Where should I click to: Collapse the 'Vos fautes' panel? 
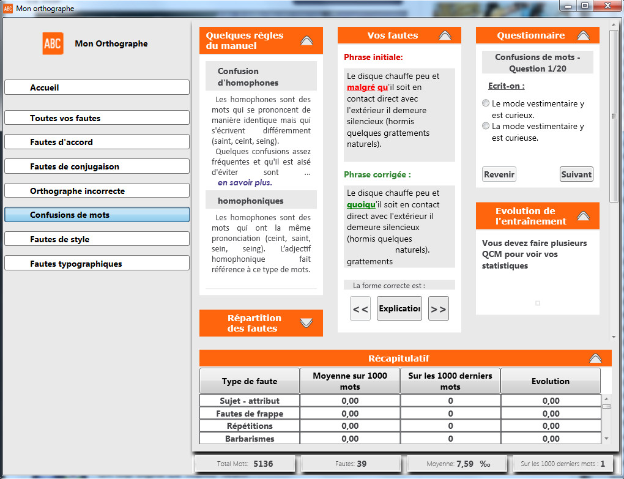tap(445, 35)
